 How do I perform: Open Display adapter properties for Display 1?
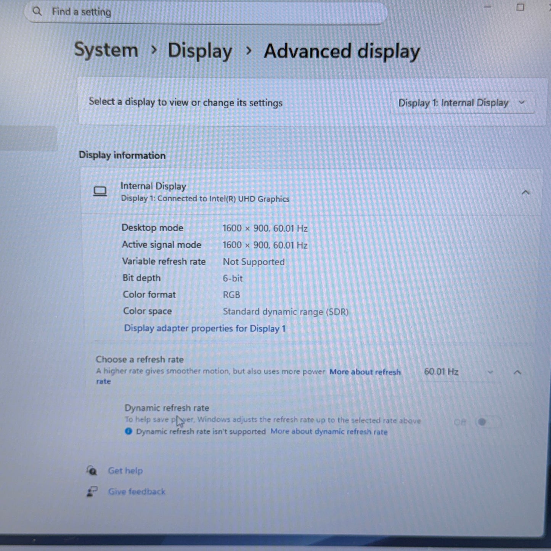(205, 328)
